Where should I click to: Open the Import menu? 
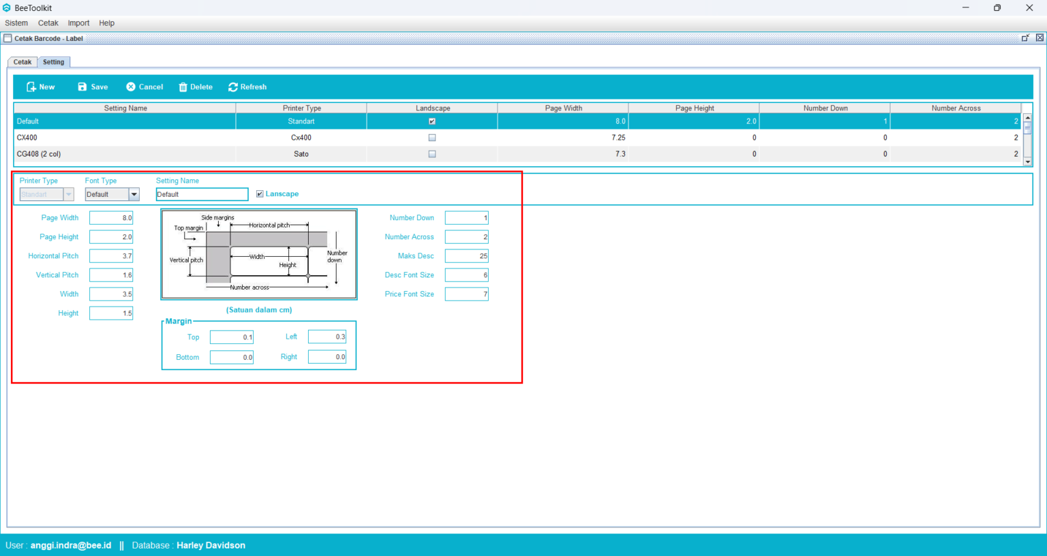coord(78,23)
